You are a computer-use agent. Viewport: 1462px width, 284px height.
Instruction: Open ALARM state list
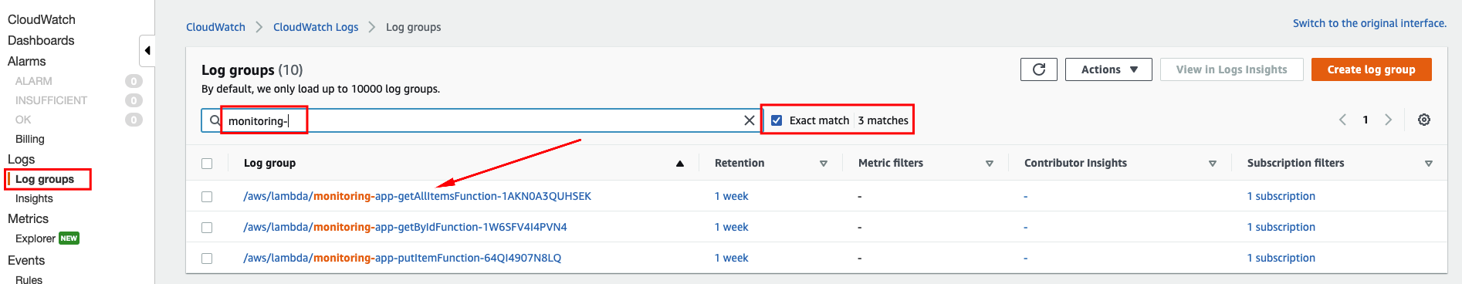pos(34,81)
